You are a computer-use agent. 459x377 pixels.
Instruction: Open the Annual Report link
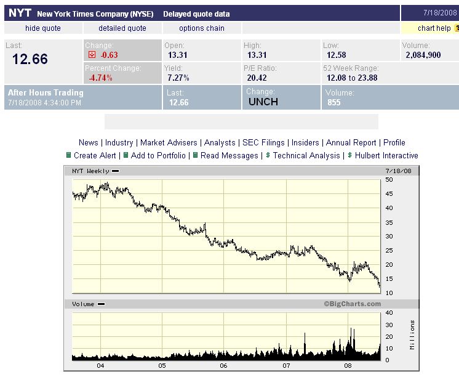coord(351,142)
